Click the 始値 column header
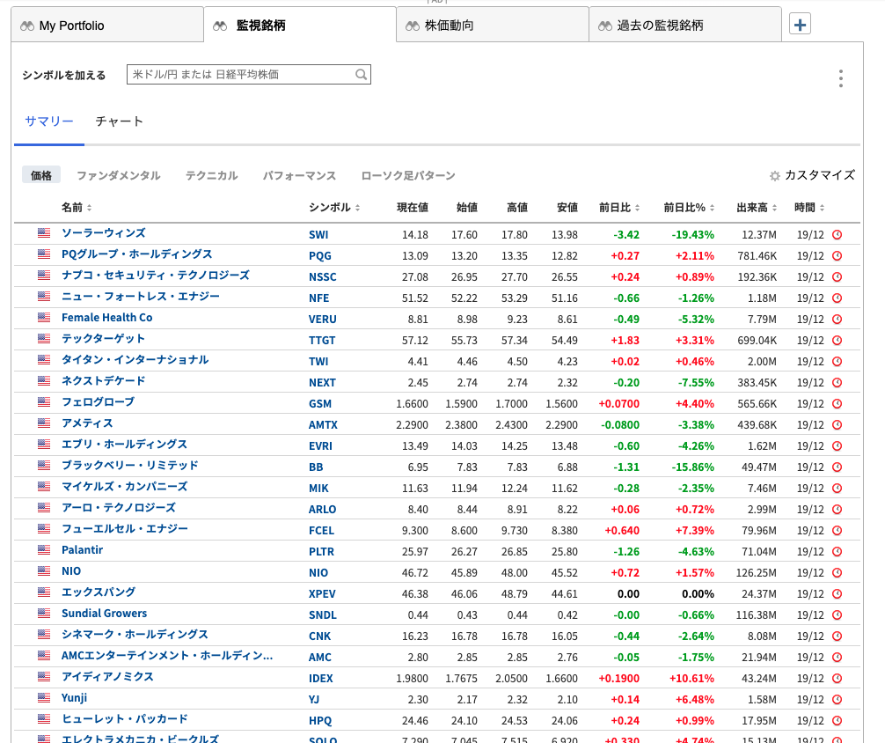 (467, 208)
